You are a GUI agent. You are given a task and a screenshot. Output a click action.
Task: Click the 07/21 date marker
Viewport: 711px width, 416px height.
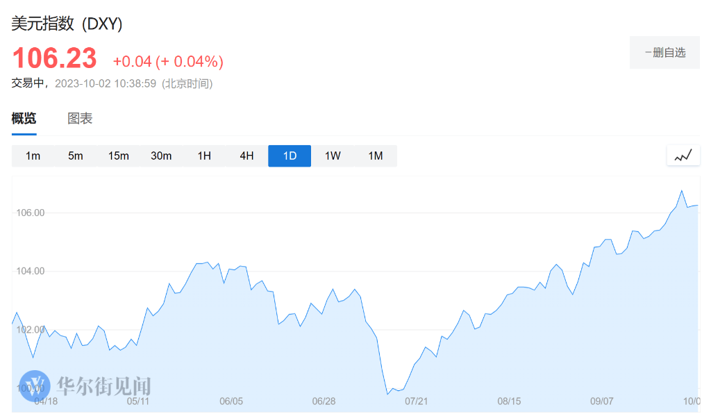[x=417, y=401]
